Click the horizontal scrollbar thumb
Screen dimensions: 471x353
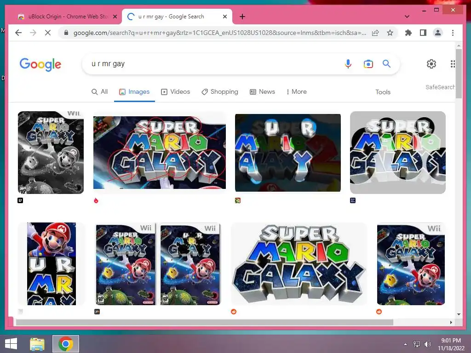click(x=204, y=322)
